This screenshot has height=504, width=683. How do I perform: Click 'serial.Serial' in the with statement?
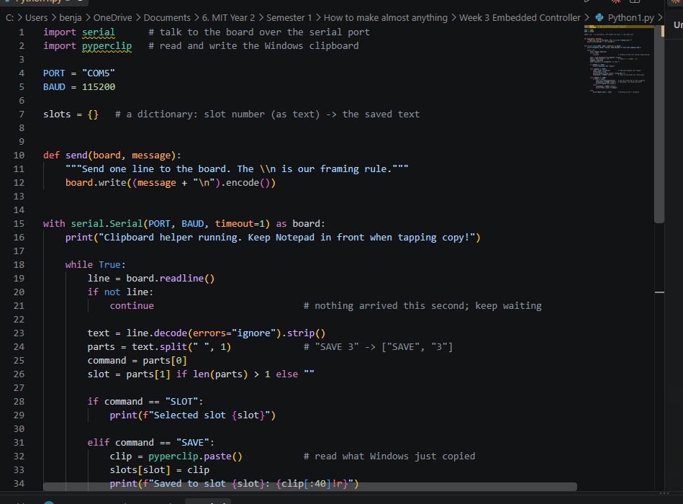(107, 223)
